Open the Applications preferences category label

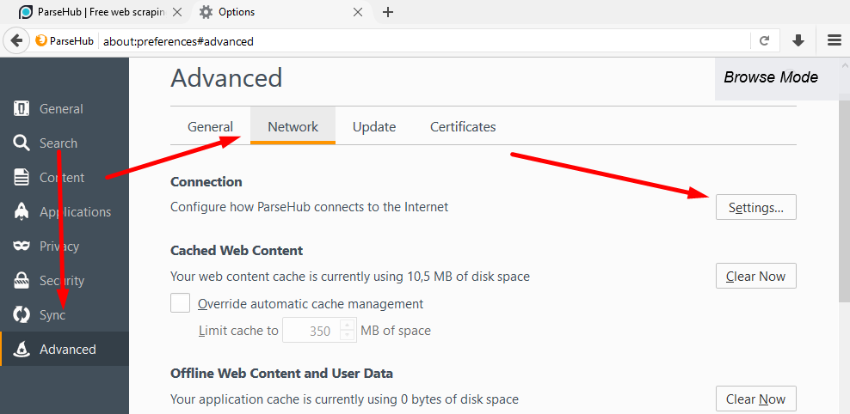pyautogui.click(x=76, y=212)
